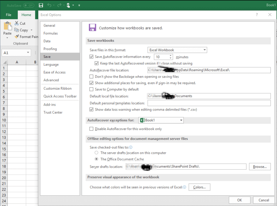Click info icon beside Save checked-out files to

[131, 147]
